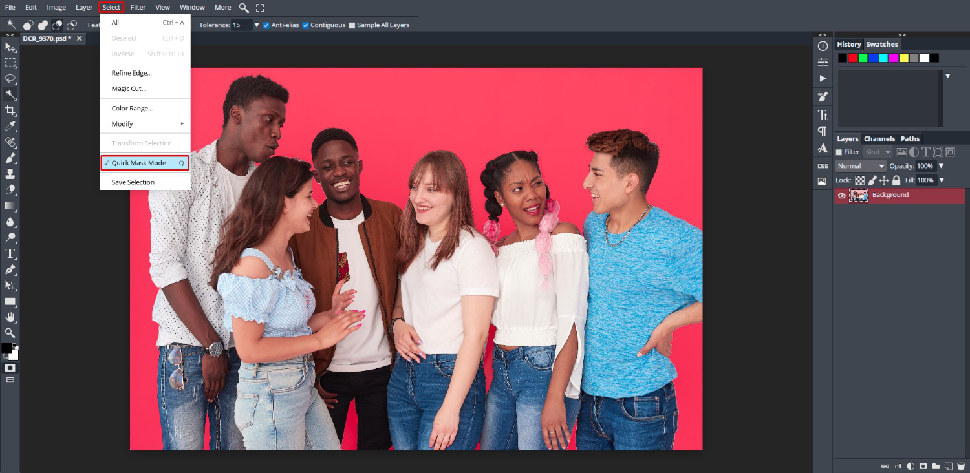The height and width of the screenshot is (473, 970).
Task: Select the Magic Wand tool in toolbox
Action: click(x=10, y=94)
